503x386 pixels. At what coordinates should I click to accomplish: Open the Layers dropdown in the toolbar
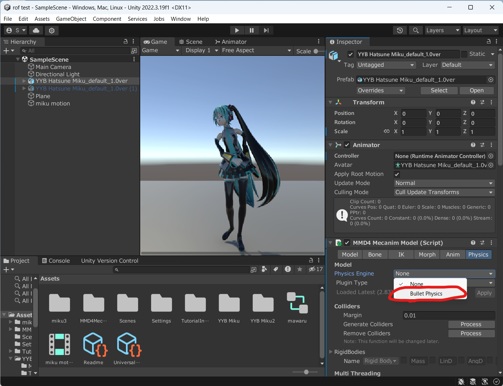(443, 30)
